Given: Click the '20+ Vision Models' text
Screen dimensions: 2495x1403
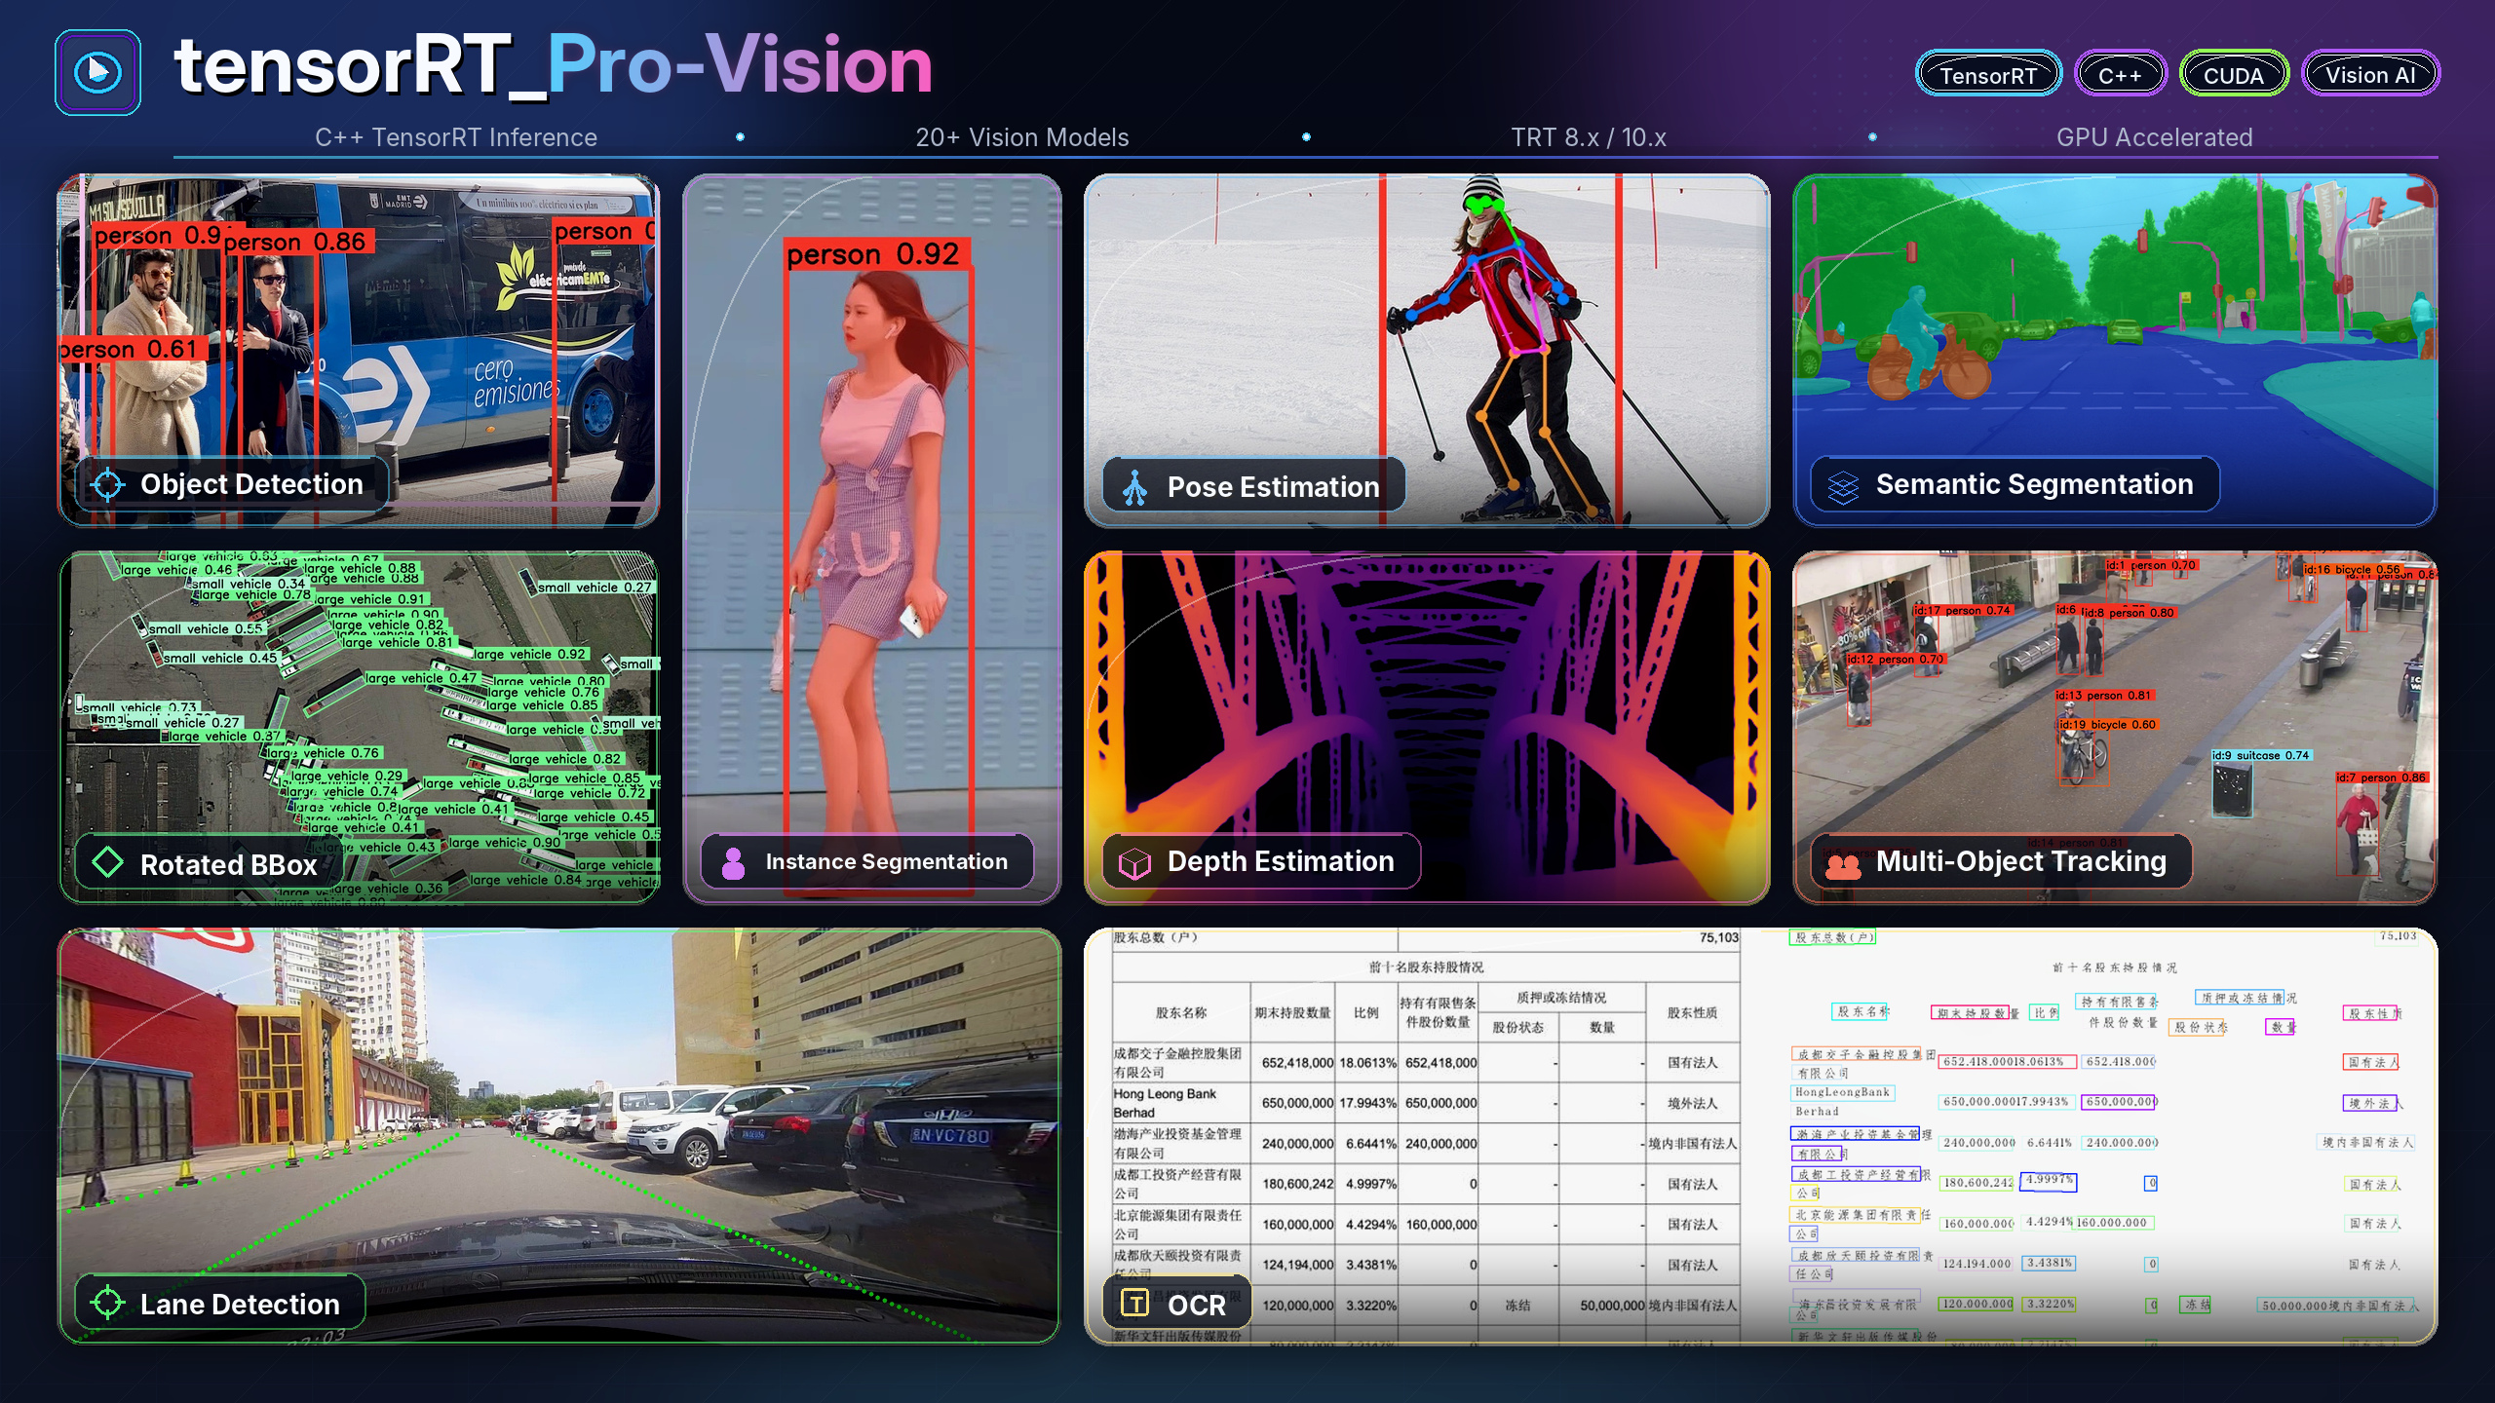Looking at the screenshot, I should [x=1022, y=137].
